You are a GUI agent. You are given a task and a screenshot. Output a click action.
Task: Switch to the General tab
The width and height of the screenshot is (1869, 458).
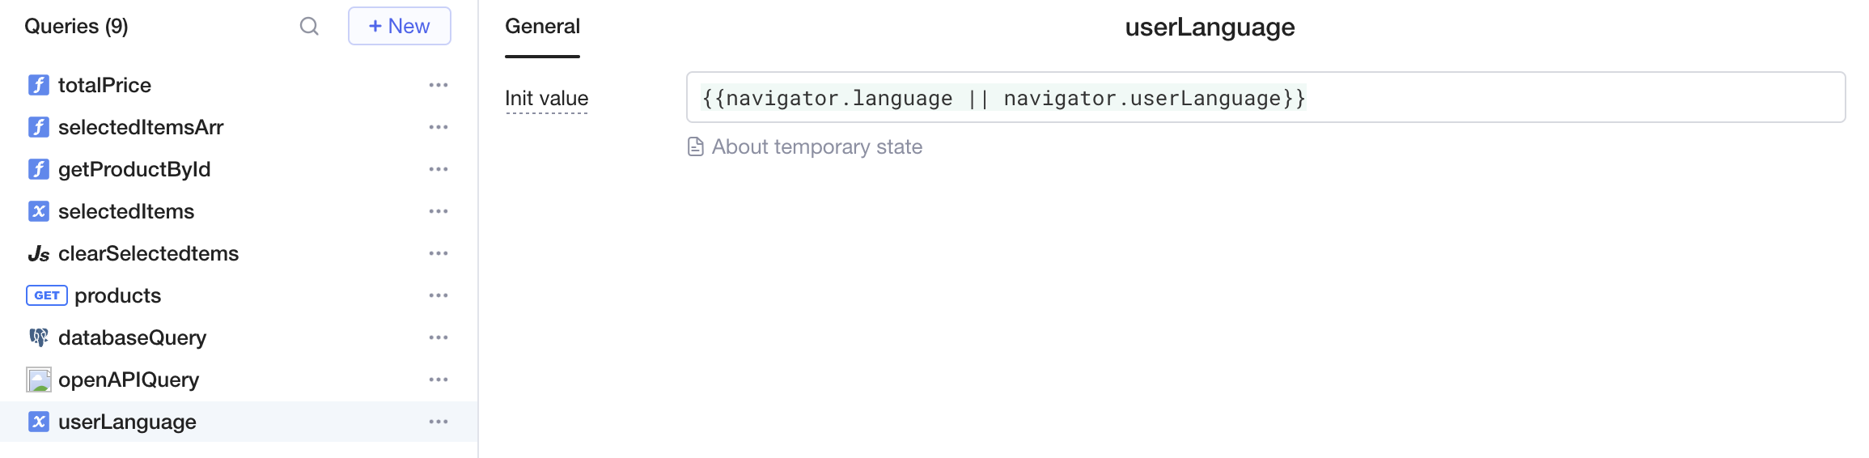(x=542, y=27)
